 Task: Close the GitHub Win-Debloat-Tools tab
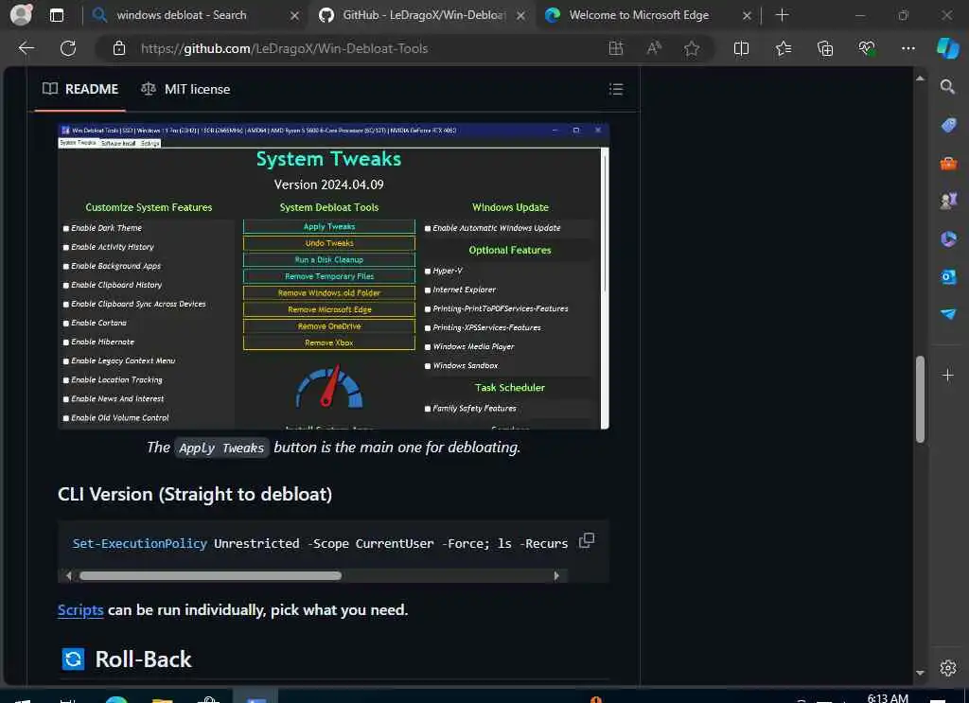tap(521, 15)
